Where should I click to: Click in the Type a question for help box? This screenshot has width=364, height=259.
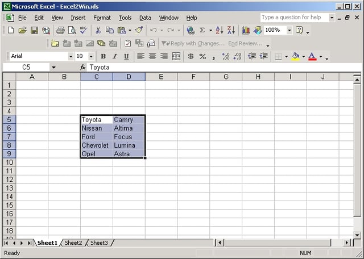coord(295,18)
